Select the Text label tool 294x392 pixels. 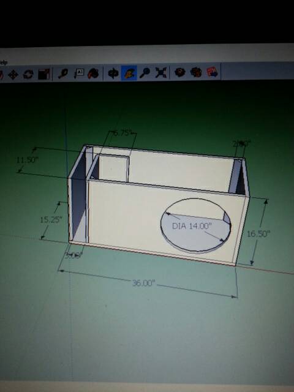[79, 73]
